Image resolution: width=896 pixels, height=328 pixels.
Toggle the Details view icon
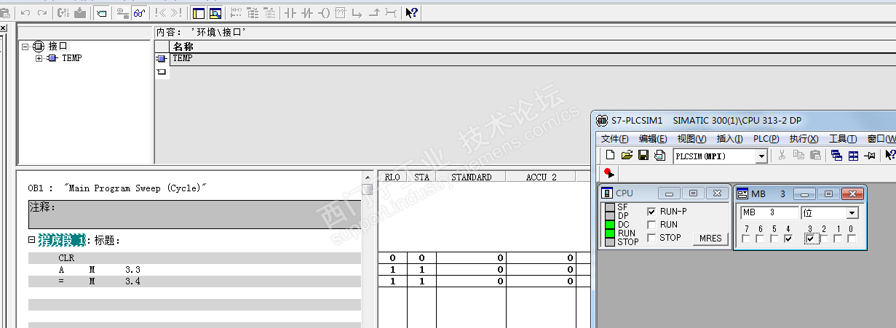pos(215,12)
